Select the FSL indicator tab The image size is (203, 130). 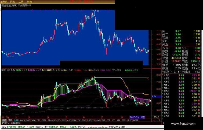tap(38, 120)
